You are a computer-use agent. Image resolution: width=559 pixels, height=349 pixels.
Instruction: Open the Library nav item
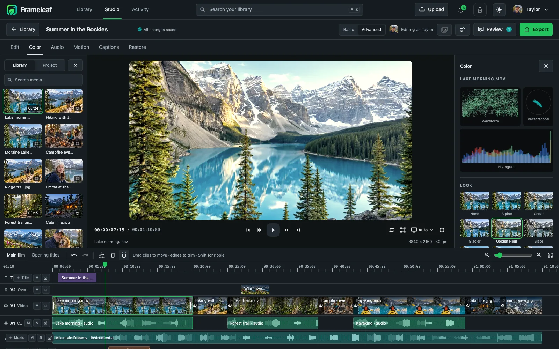coord(84,10)
